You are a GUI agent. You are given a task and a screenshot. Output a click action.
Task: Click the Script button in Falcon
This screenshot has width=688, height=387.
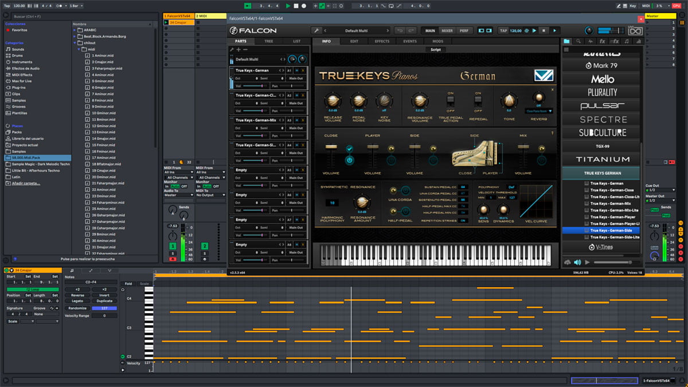click(x=436, y=50)
